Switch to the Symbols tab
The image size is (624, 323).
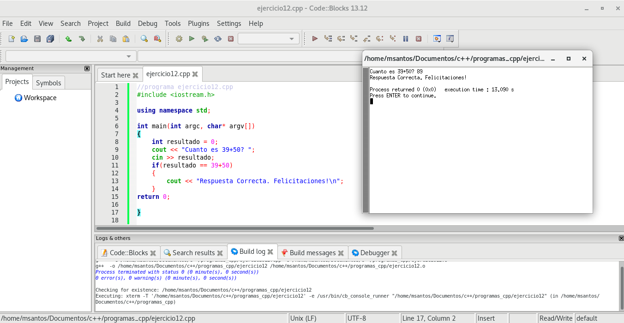(48, 83)
